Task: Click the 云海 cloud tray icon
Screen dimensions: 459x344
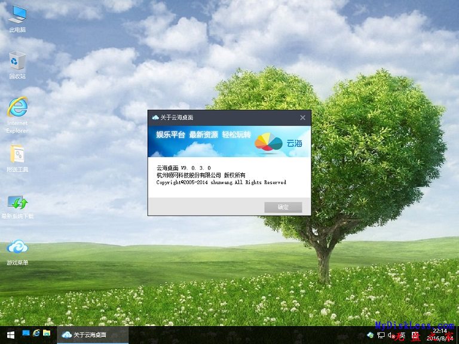Action: tap(371, 334)
